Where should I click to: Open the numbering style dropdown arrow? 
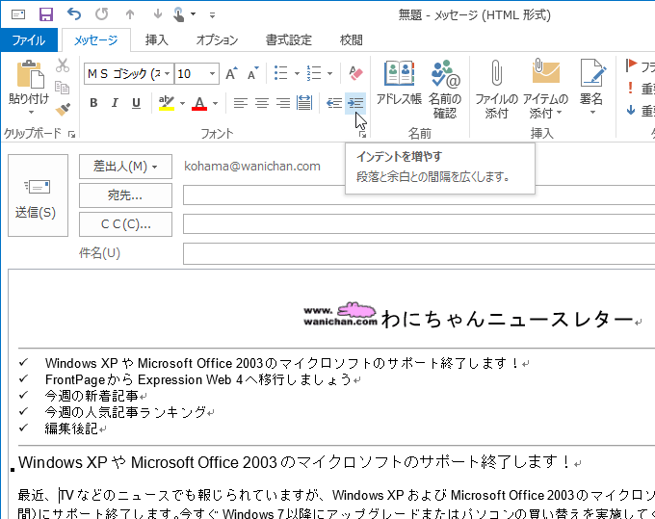coord(329,73)
